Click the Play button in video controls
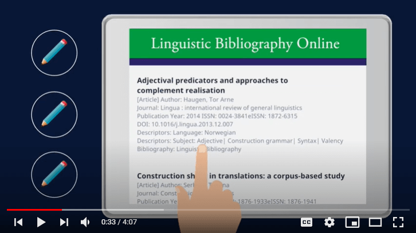The height and width of the screenshot is (233, 416). click(41, 222)
